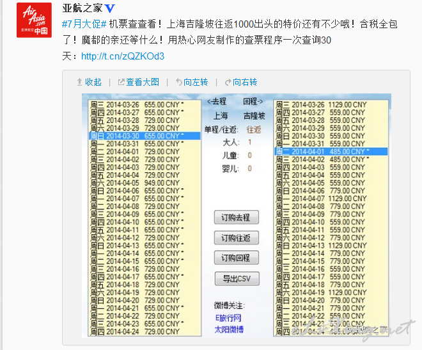The width and height of the screenshot is (422, 350).
Task: Select return row 2014-03-30 559.00 CNY
Action: pyautogui.click(x=331, y=136)
